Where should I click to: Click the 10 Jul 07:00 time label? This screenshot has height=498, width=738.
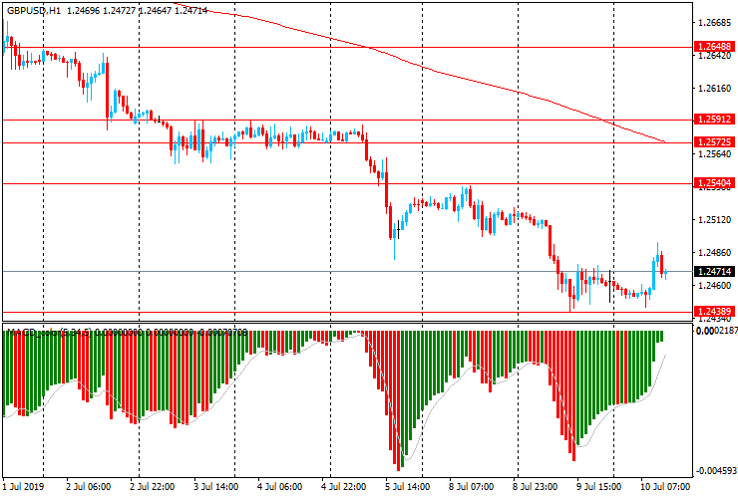pyautogui.click(x=665, y=486)
